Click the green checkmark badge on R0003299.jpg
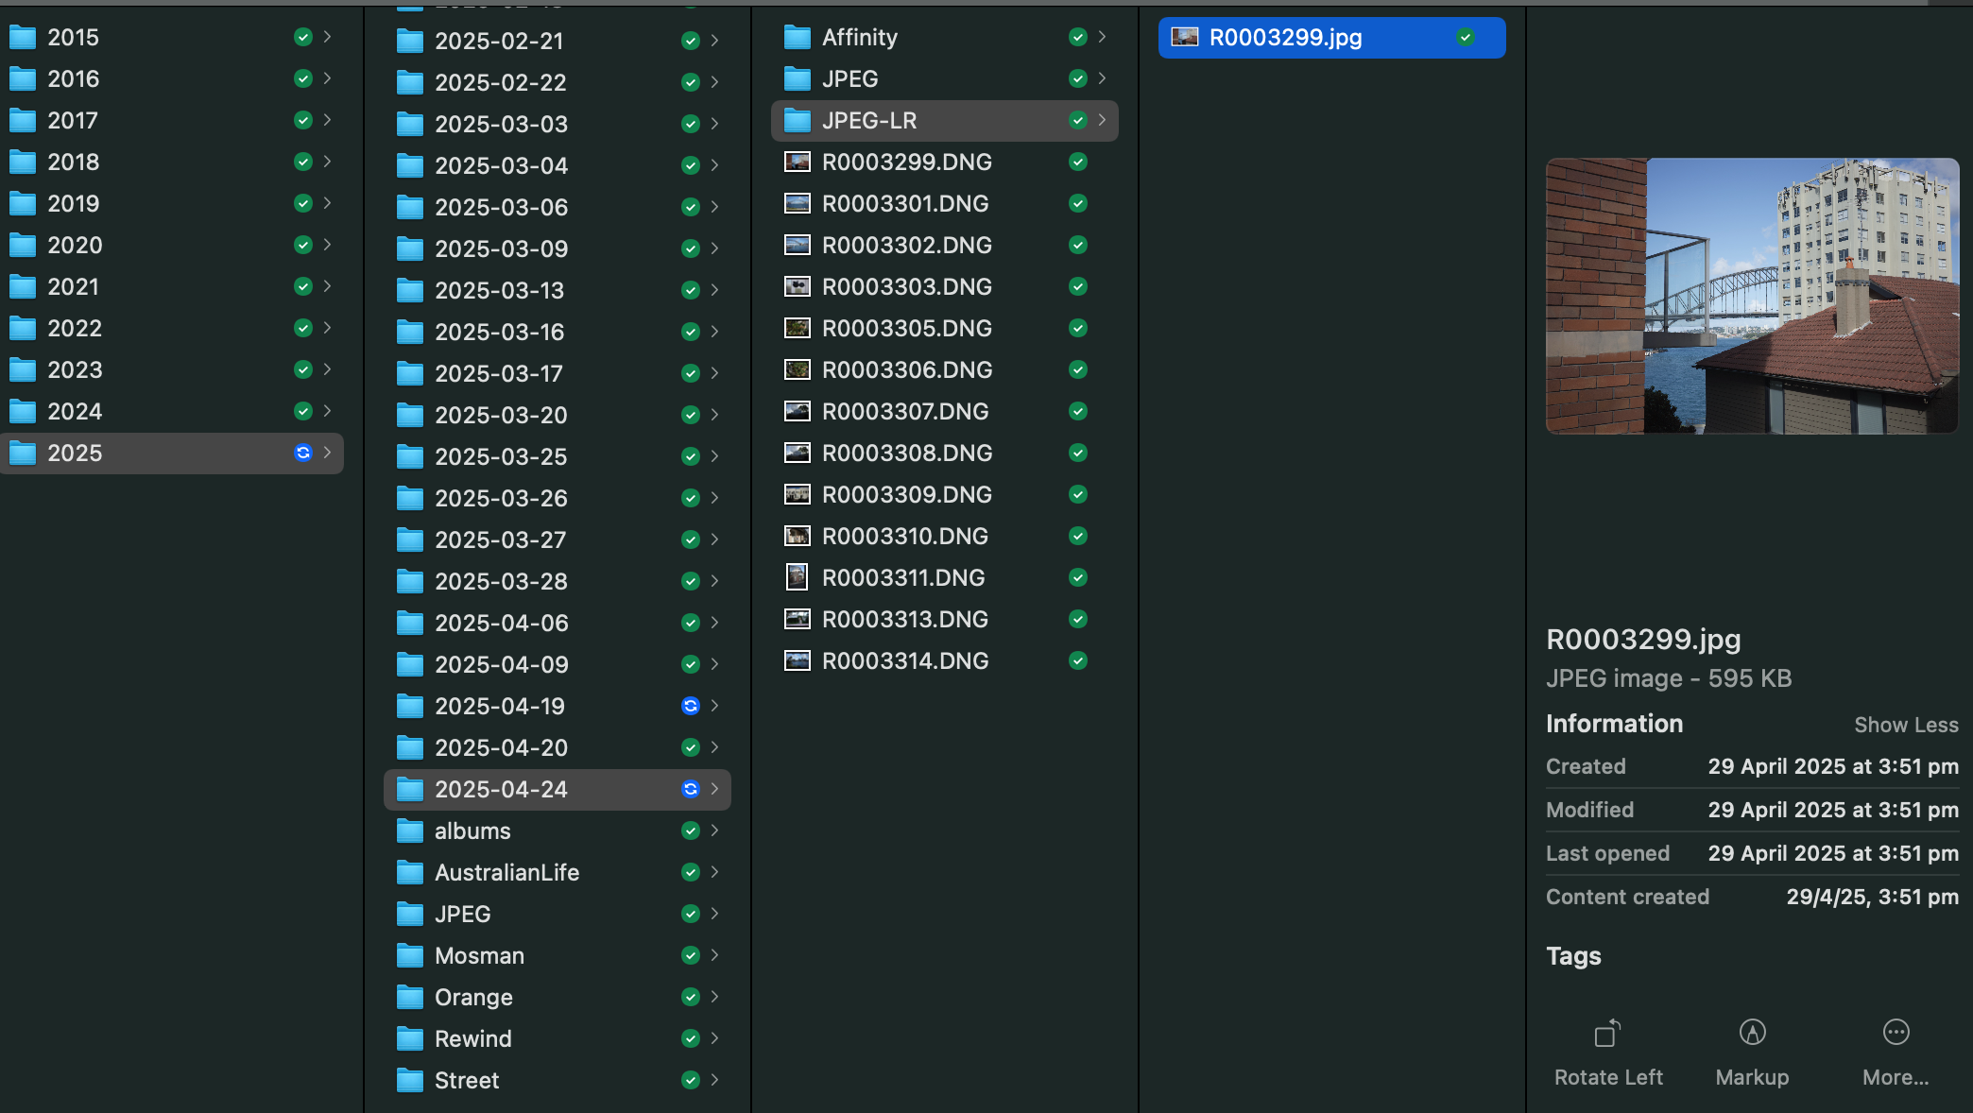Image resolution: width=1973 pixels, height=1113 pixels. (1466, 37)
